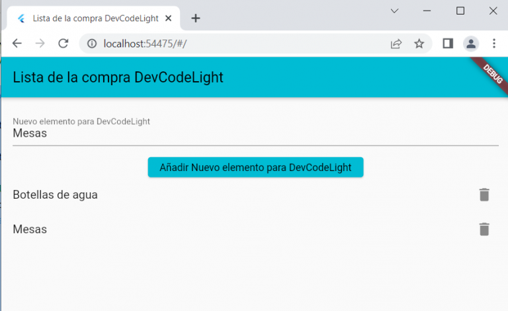View site information for localhost

pos(92,44)
